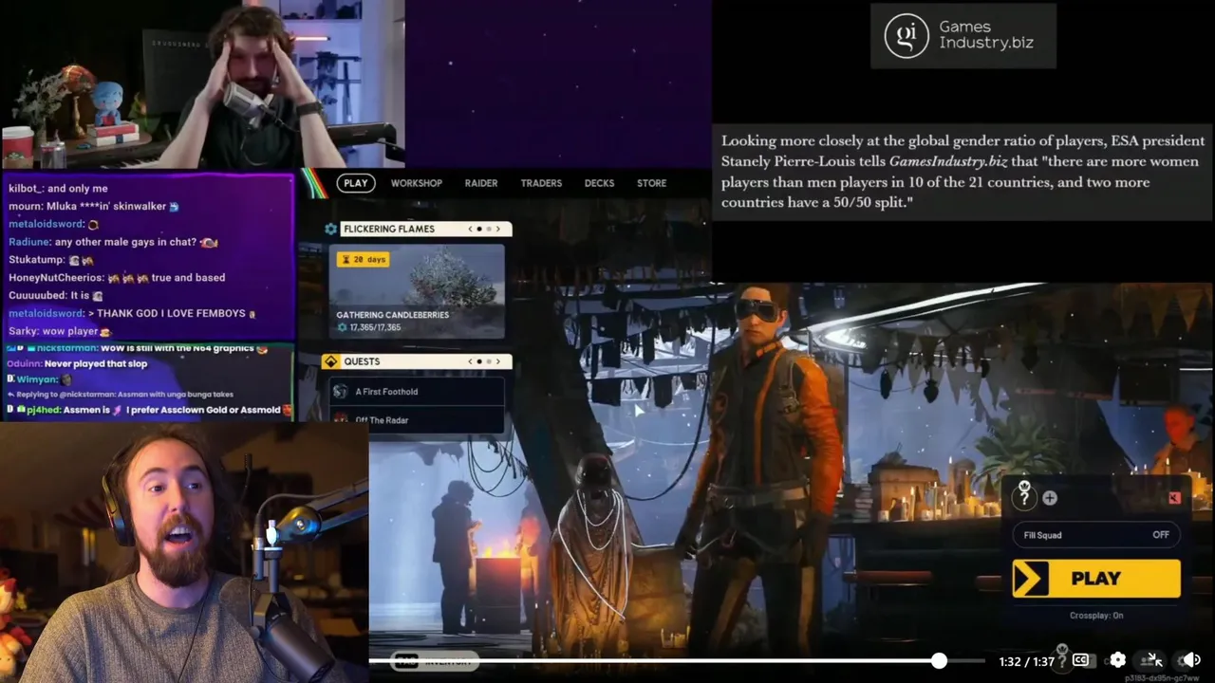Click the 1:32 / 1:37 timestamp

pos(1026,661)
